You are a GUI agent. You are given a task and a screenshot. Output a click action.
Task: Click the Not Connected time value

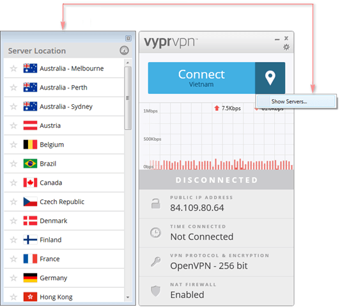click(x=202, y=237)
